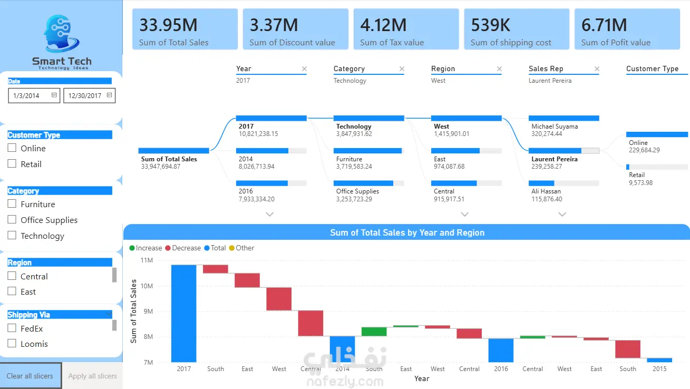The image size is (690, 389).
Task: Open the end date calendar picker icon
Action: (109, 95)
